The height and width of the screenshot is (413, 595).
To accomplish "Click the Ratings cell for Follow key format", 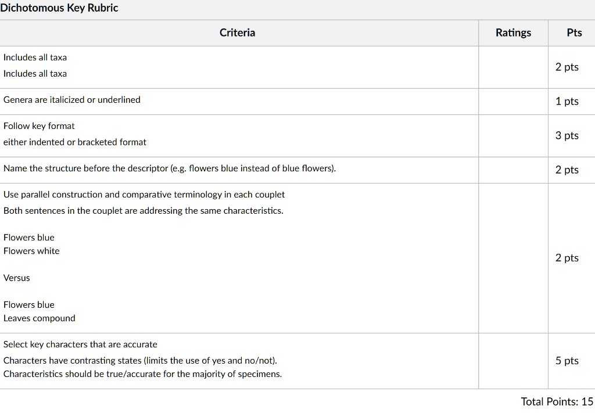I will [512, 135].
